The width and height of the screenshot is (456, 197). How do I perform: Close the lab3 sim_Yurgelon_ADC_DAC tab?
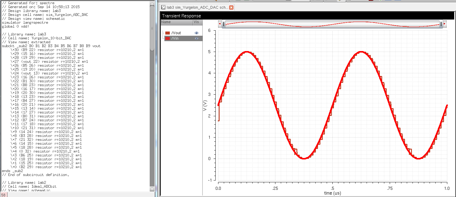[231, 7]
